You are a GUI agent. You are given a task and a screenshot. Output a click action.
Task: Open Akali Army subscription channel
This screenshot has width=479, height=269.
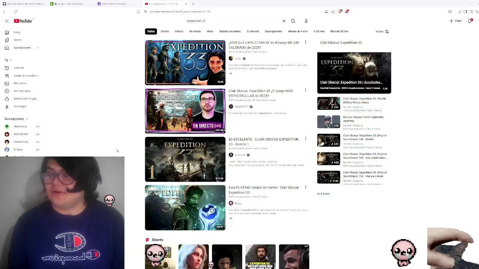[21, 127]
